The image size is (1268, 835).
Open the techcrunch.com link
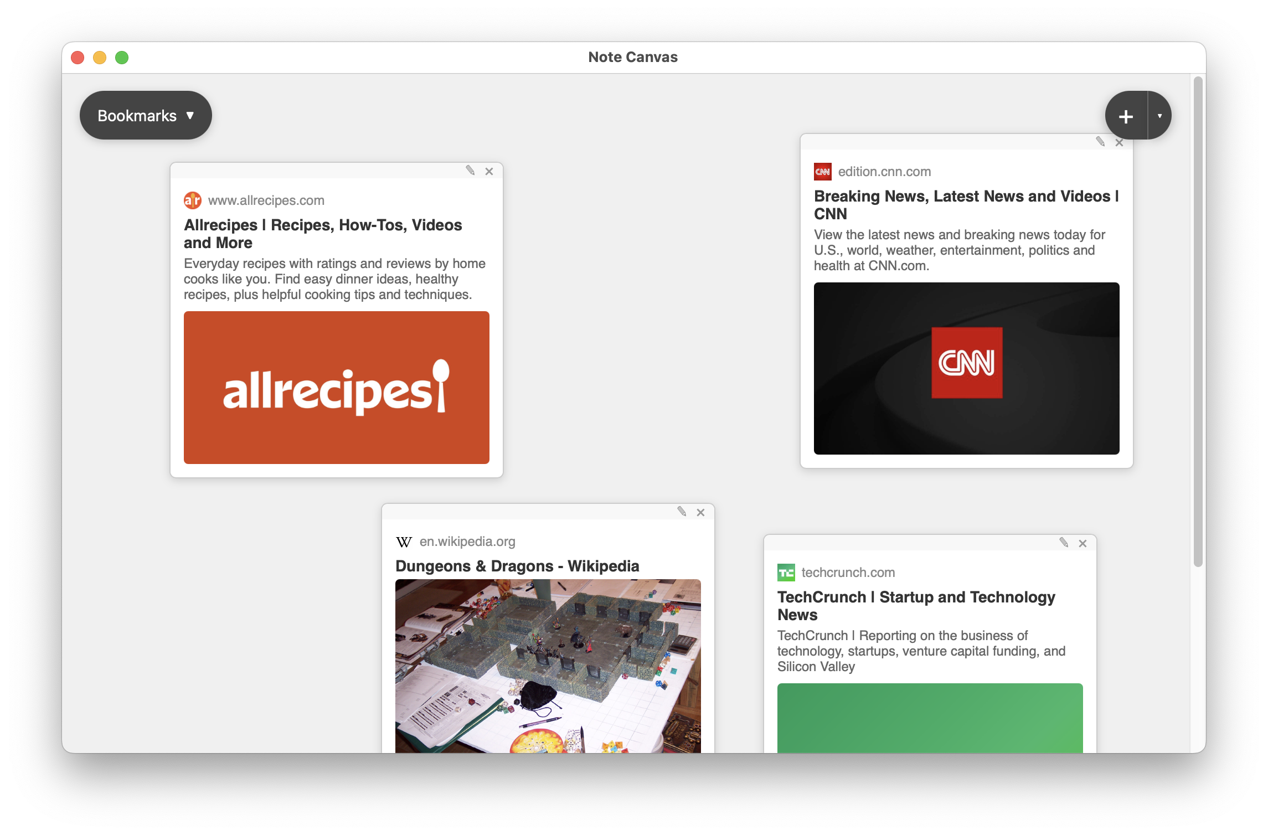pos(848,573)
